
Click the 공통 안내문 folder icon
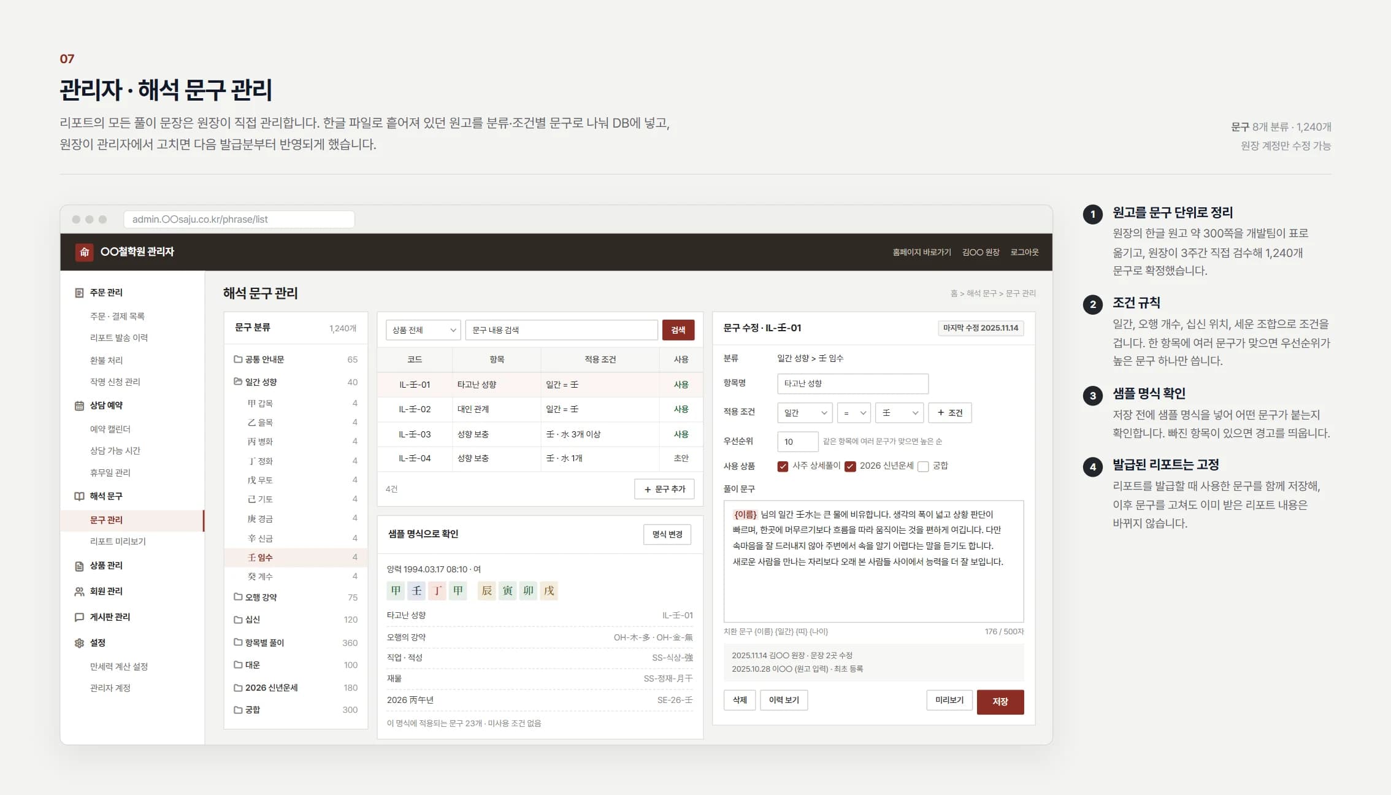(x=238, y=359)
